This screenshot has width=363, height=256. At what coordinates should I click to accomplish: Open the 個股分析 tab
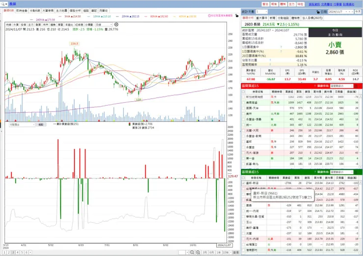[x=75, y=11]
